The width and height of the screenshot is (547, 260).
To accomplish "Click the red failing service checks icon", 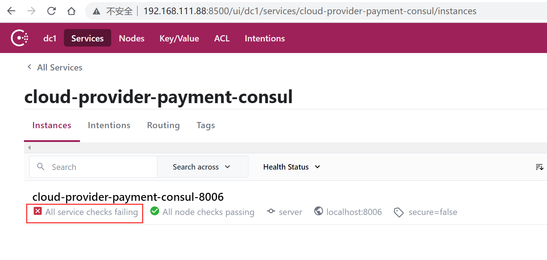I will [37, 211].
